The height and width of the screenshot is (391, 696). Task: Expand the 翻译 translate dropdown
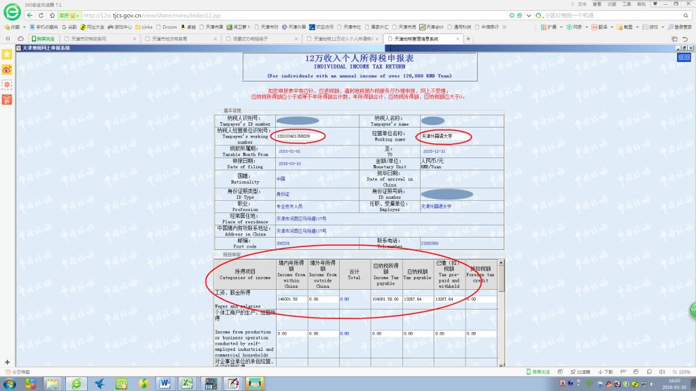[612, 27]
